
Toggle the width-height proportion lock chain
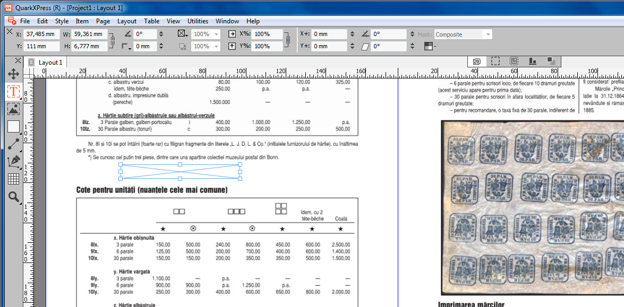point(113,40)
